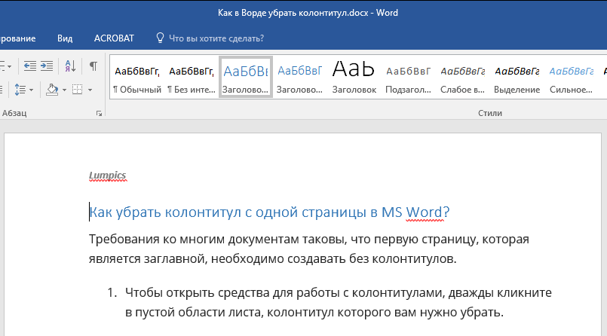The width and height of the screenshot is (607, 336).
Task: Open the Абзац dialog launcher
Action: pos(99,113)
